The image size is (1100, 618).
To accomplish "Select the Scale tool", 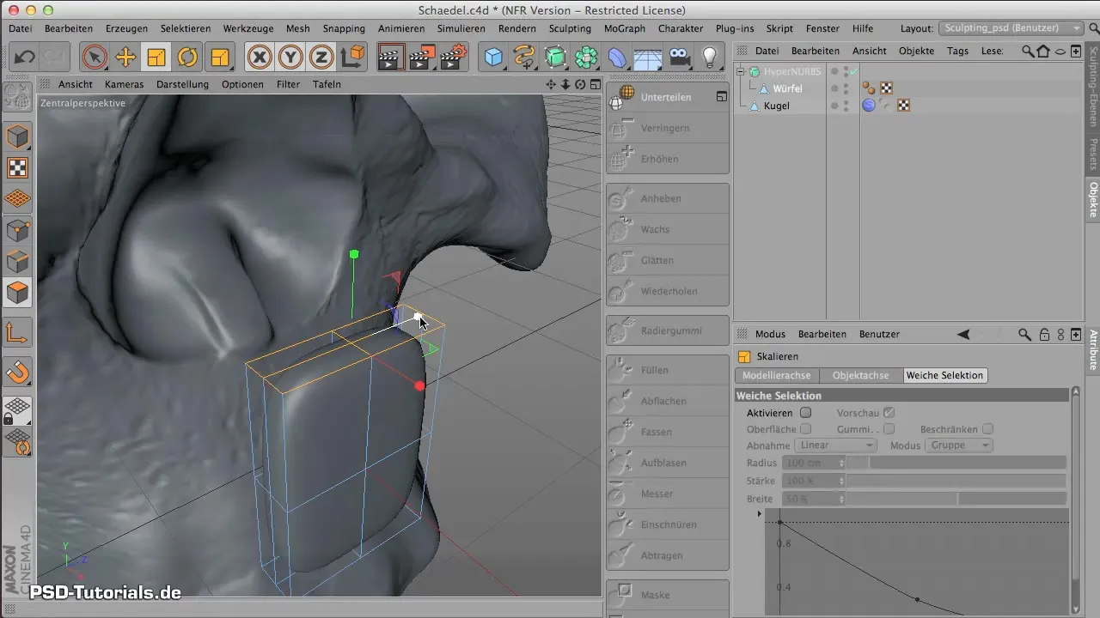I will (156, 58).
